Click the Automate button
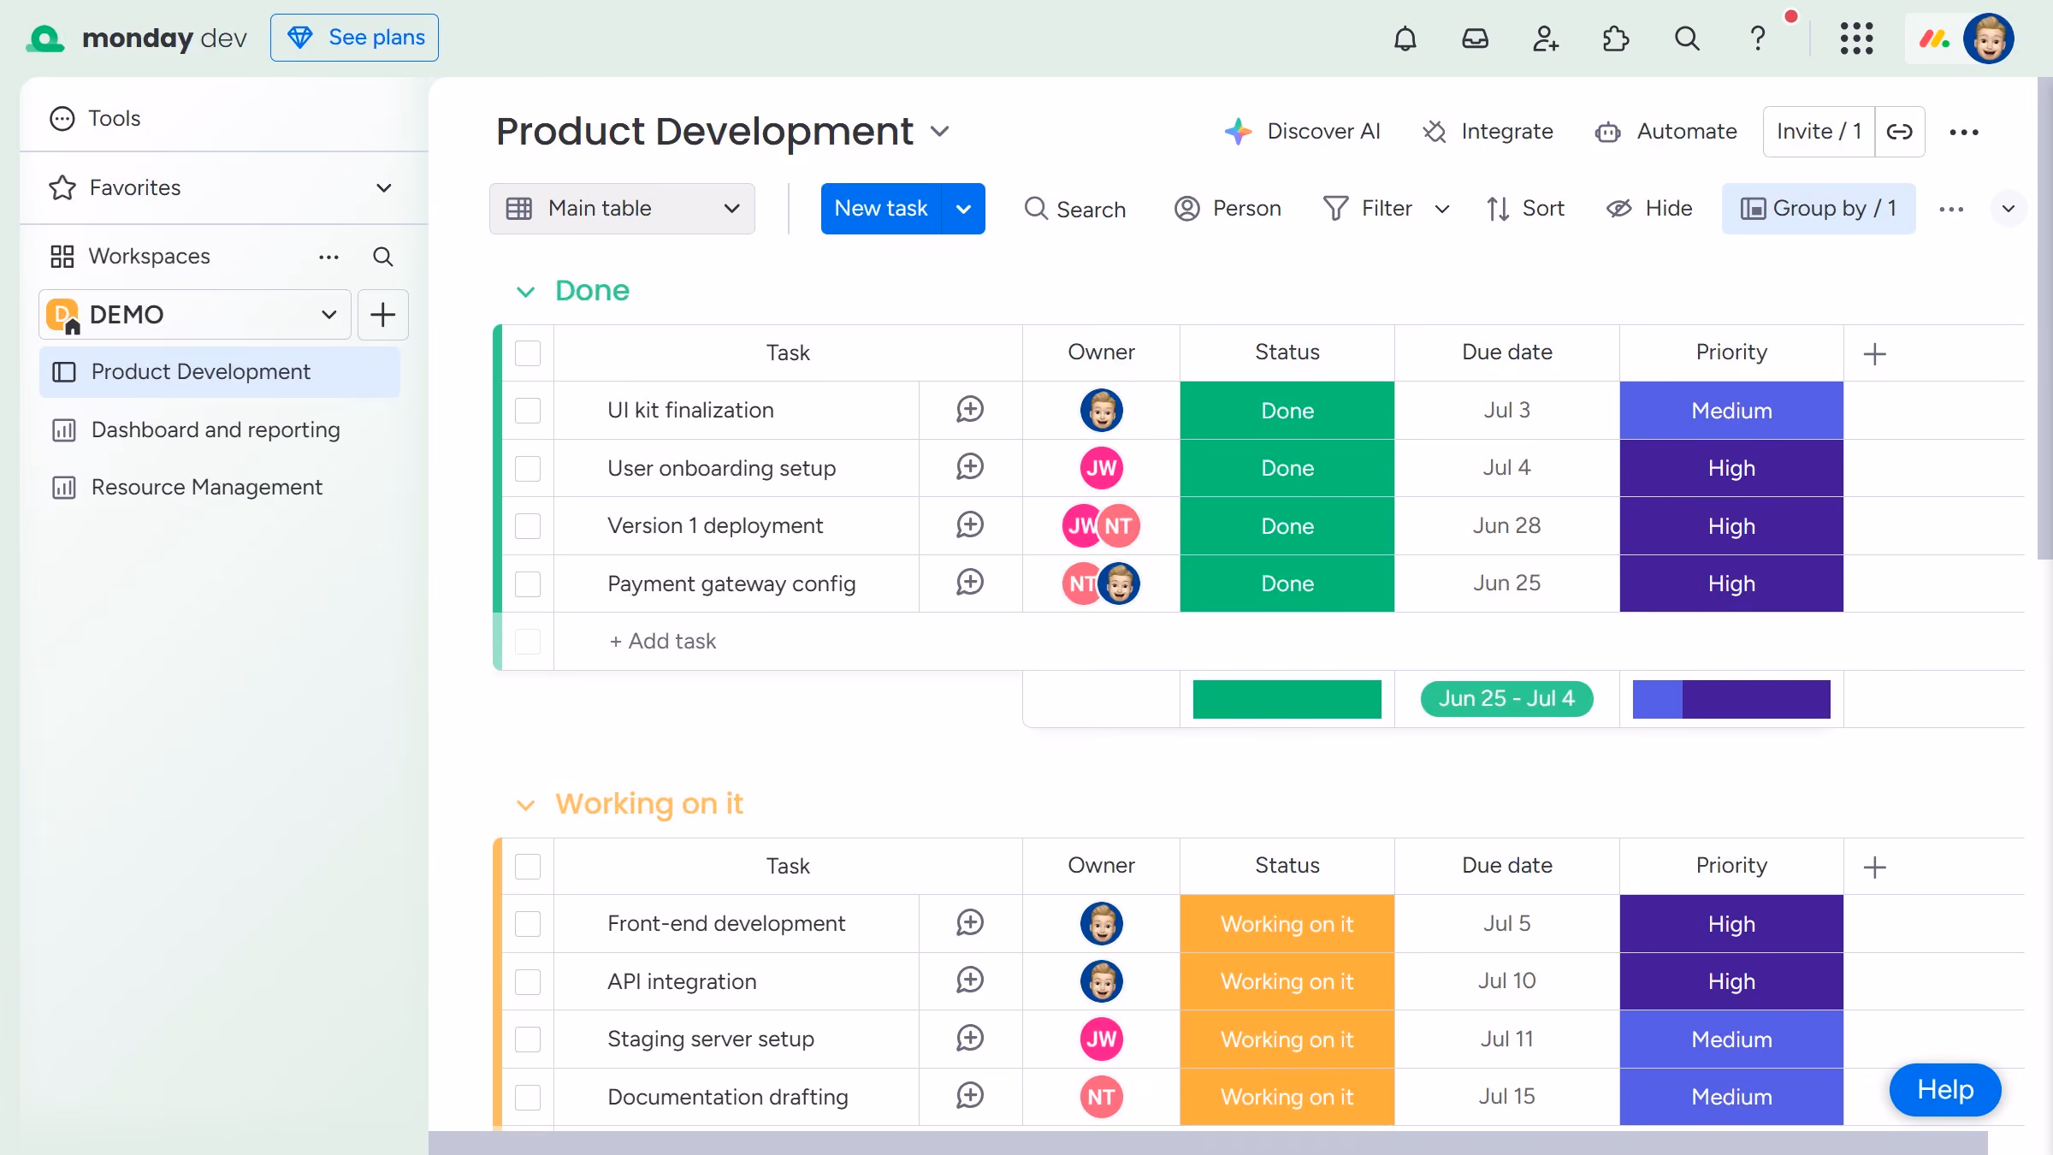Viewport: 2053px width, 1155px height. tap(1665, 132)
